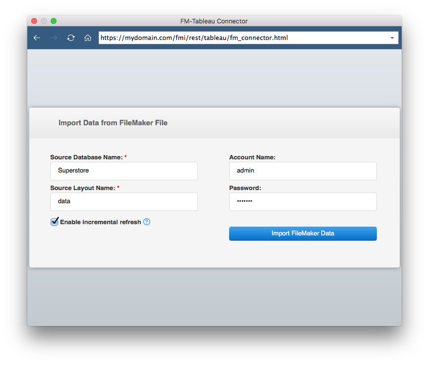Maximize the window with the green button
Viewport: 429px width, 365px height.
click(x=54, y=21)
